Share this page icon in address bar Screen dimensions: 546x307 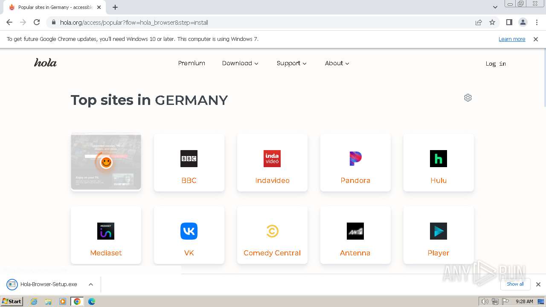click(479, 22)
